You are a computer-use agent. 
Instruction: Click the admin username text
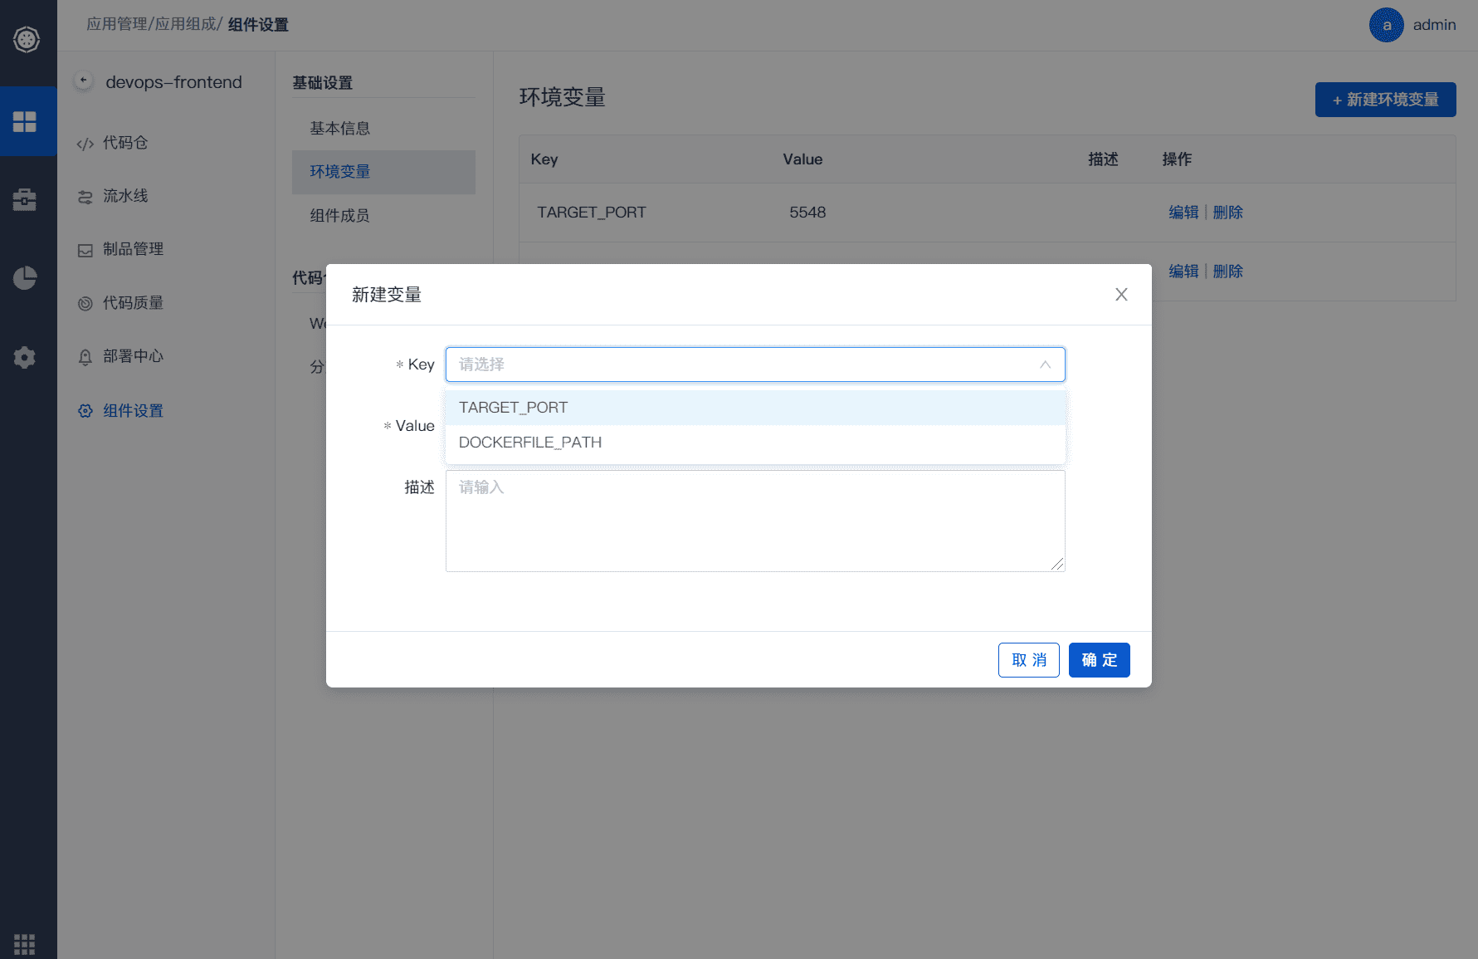coord(1434,25)
